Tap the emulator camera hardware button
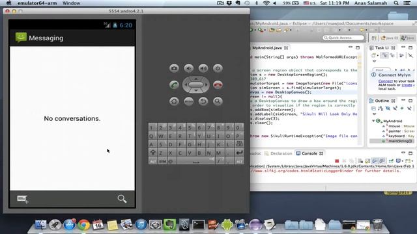 [174, 68]
